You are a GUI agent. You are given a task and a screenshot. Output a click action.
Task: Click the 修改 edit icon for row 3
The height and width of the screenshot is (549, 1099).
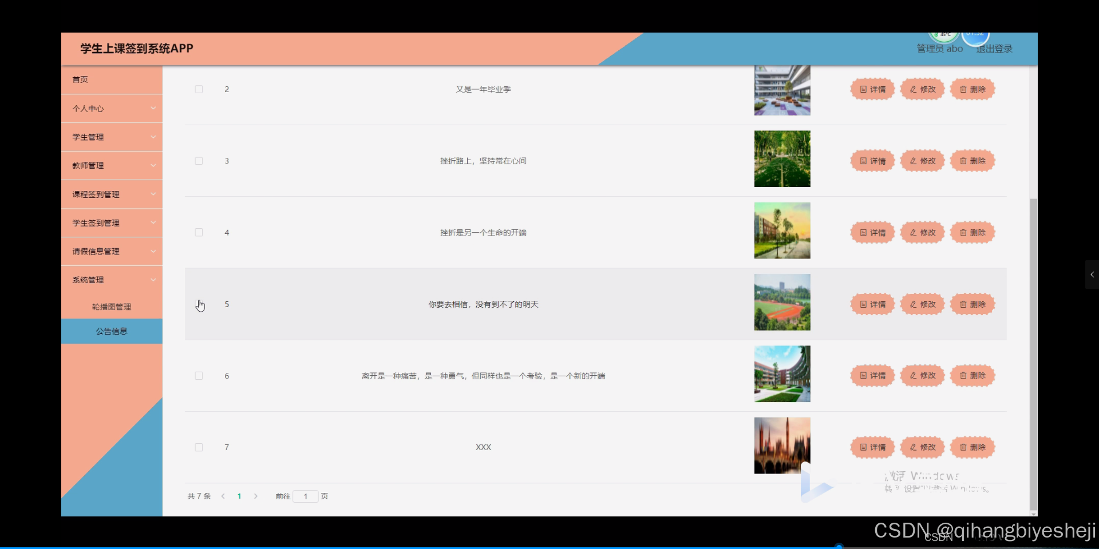pyautogui.click(x=922, y=161)
